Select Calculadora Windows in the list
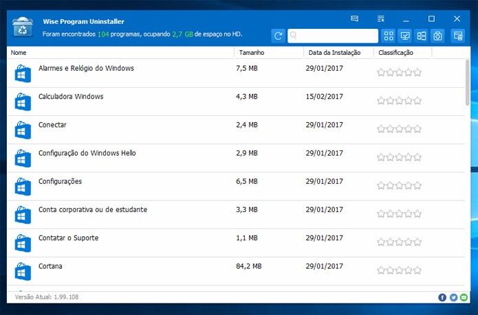 tap(236, 102)
